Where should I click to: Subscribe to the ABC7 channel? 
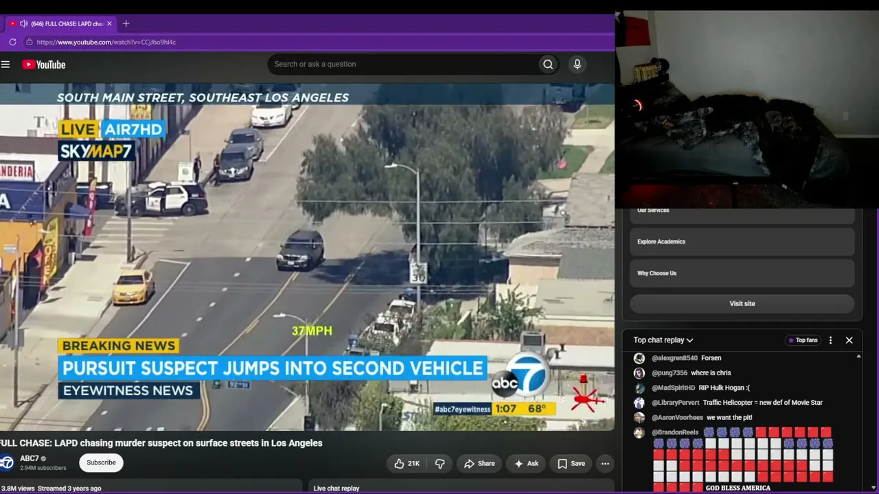101,462
